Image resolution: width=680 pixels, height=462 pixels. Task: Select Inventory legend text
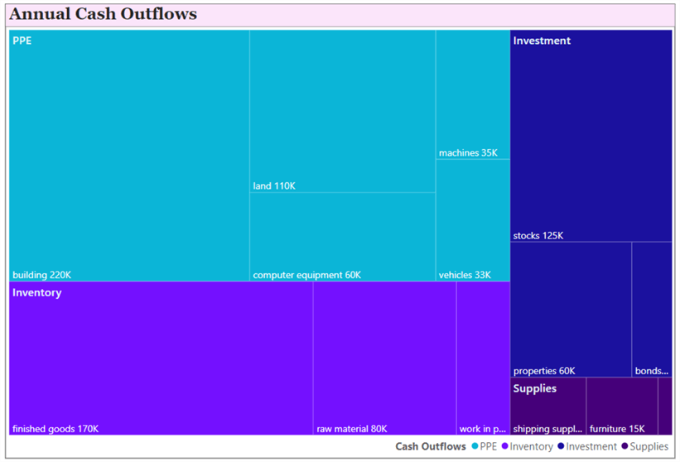click(531, 446)
